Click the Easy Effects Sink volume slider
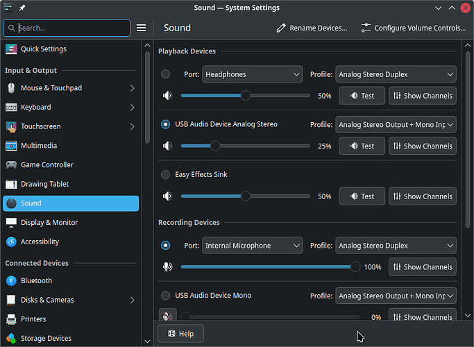 coord(246,196)
